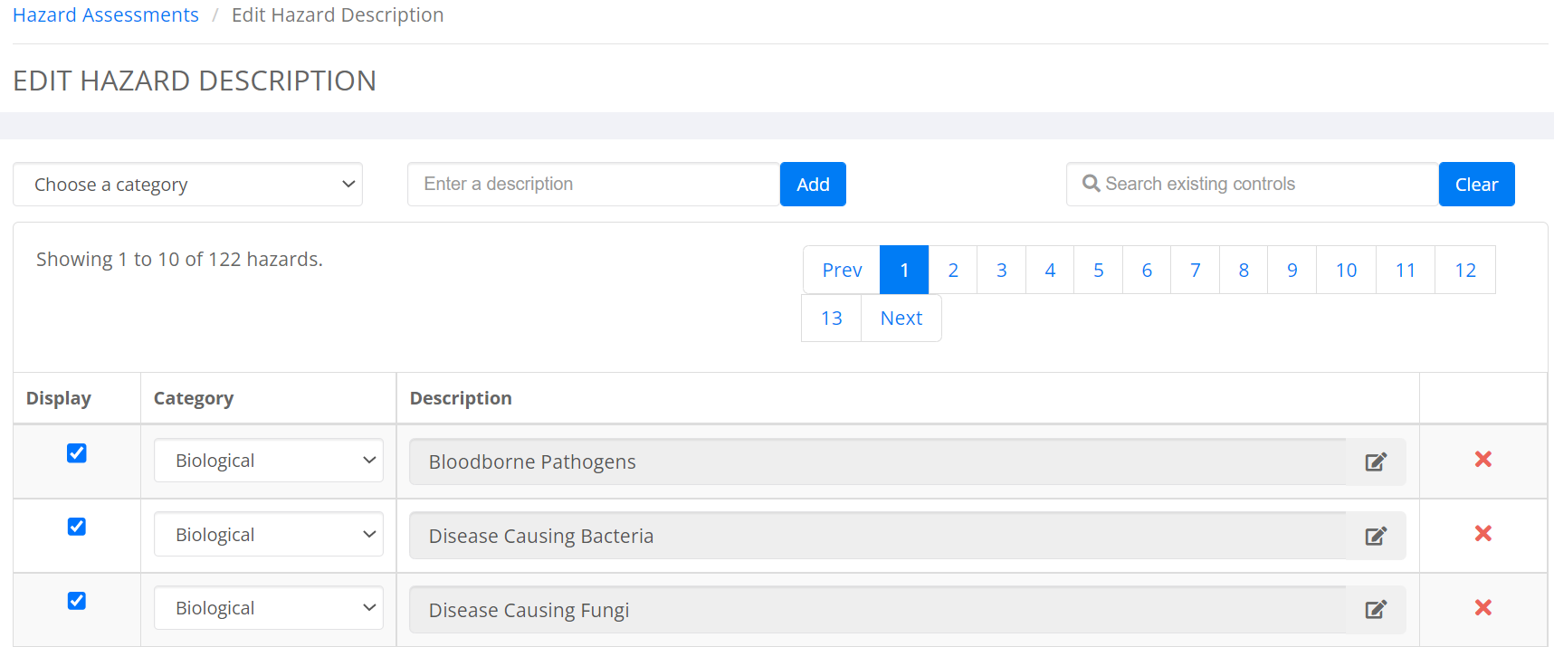Go to page 4 of hazards
This screenshot has width=1554, height=647.
pyautogui.click(x=1050, y=270)
